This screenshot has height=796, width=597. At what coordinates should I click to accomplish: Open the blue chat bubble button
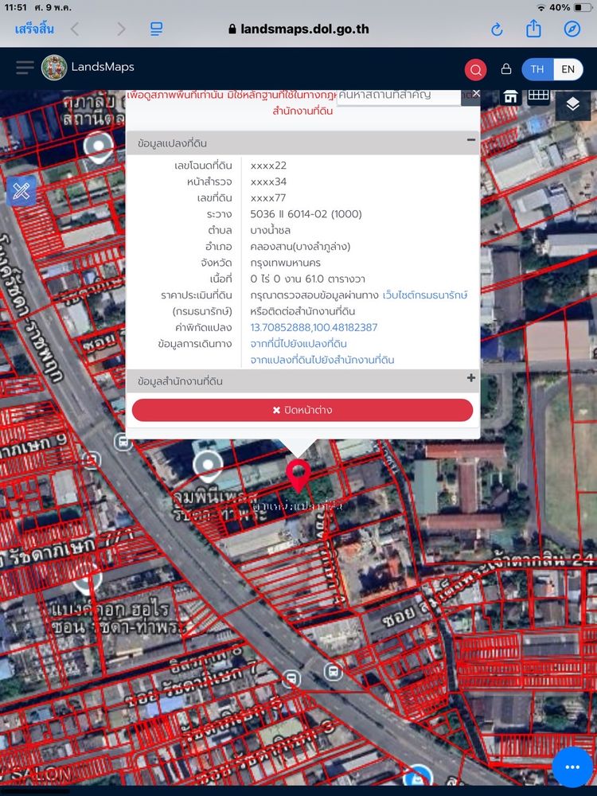[x=572, y=767]
